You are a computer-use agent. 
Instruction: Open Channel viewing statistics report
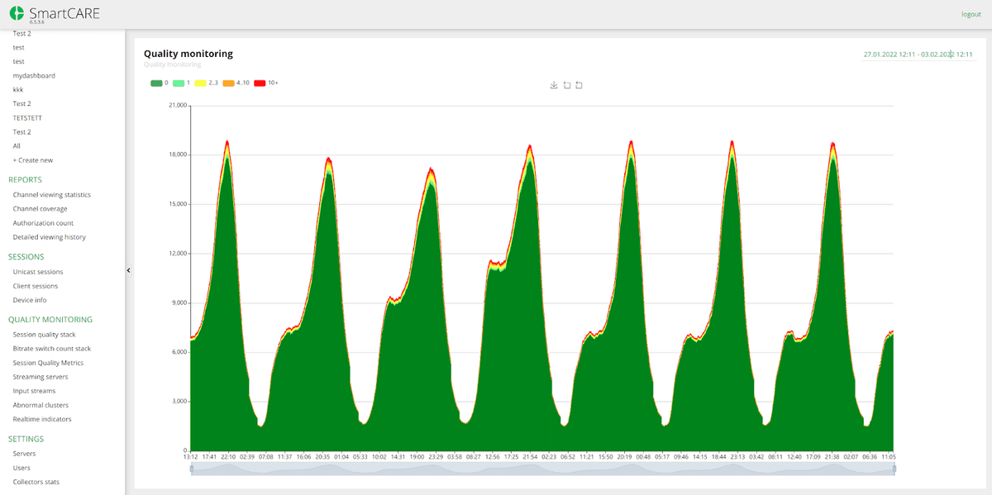pos(51,195)
